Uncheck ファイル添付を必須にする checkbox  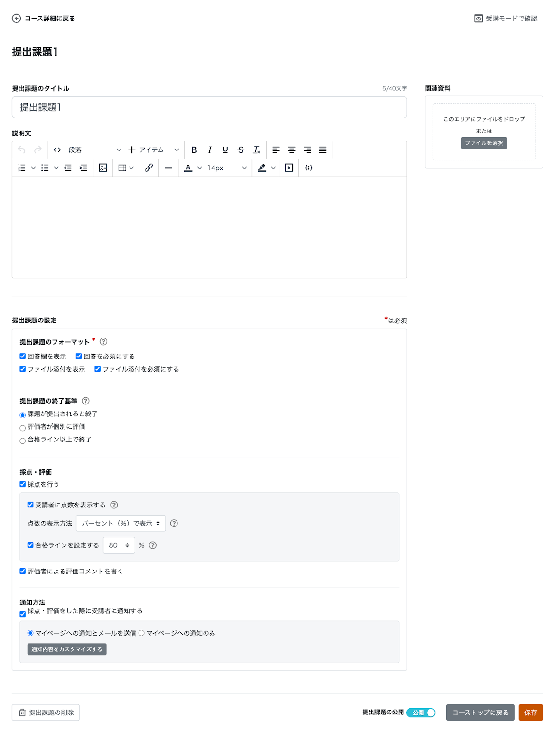pyautogui.click(x=98, y=369)
